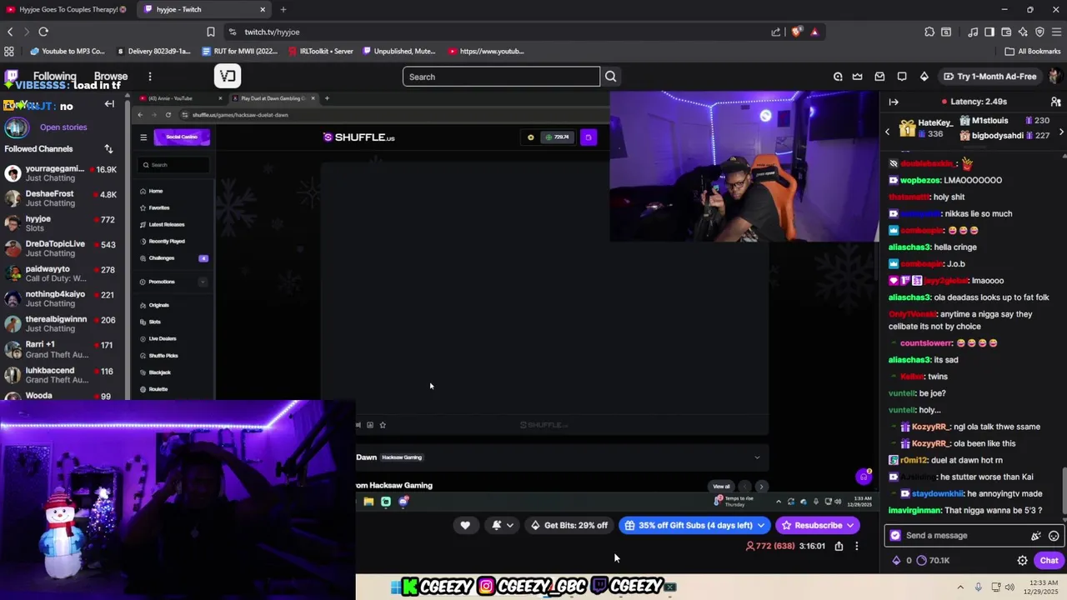Open chat settings gear icon
This screenshot has width=1067, height=600.
1022,560
